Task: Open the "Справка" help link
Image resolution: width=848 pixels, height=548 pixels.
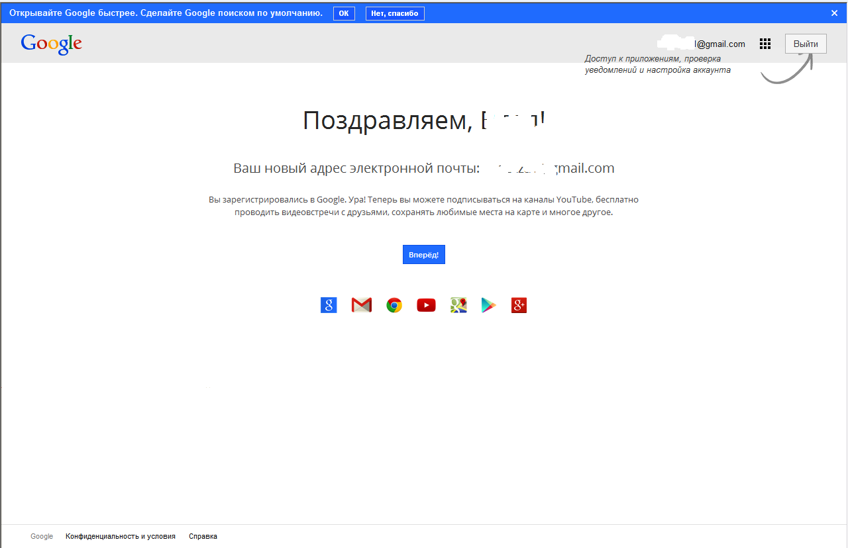Action: click(203, 536)
